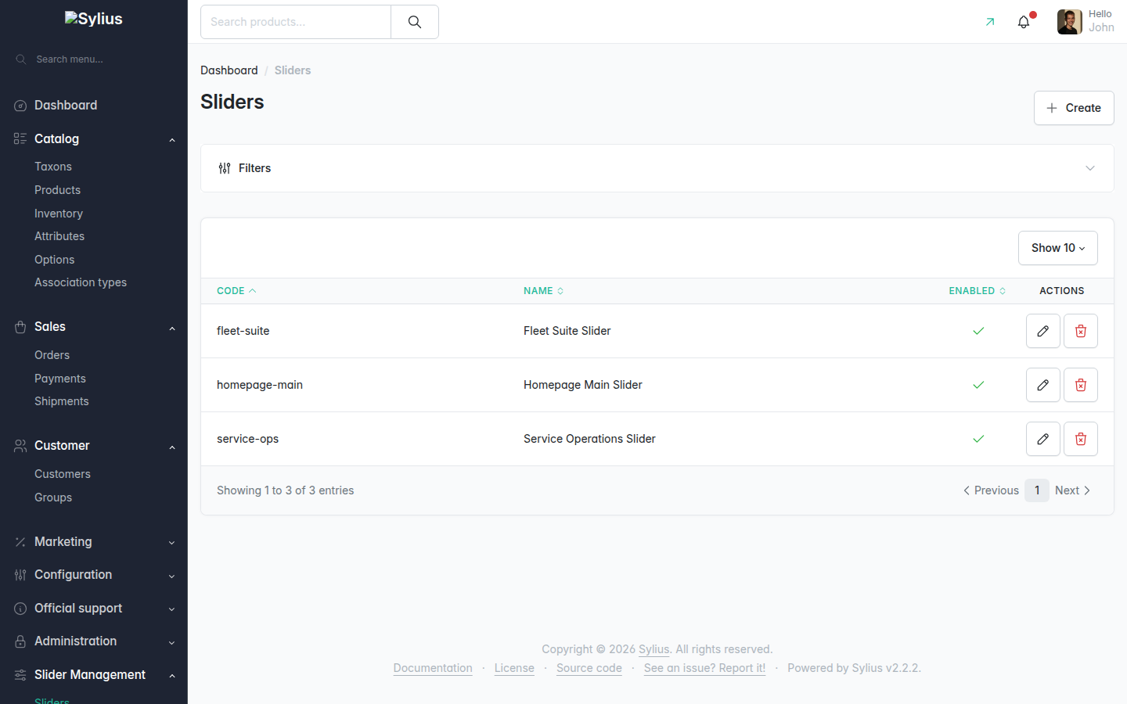Click the Administration lock icon

(20, 641)
